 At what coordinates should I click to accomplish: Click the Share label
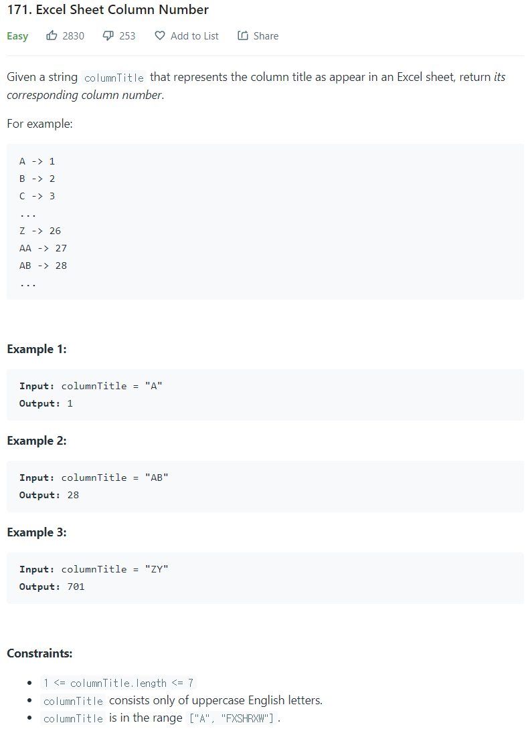[266, 36]
